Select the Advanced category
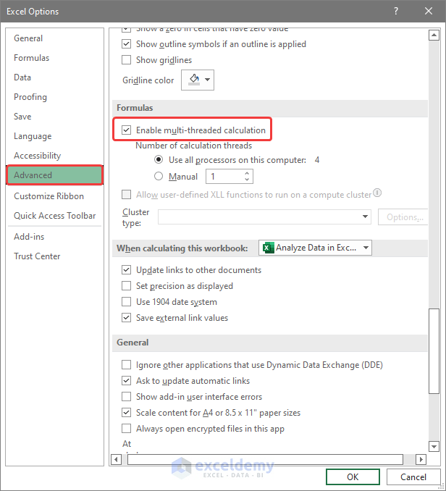446x491 pixels. pos(54,175)
